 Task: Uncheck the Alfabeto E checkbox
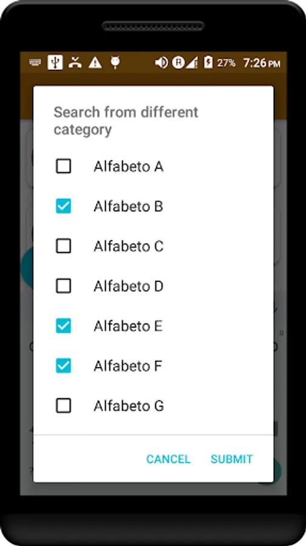63,326
